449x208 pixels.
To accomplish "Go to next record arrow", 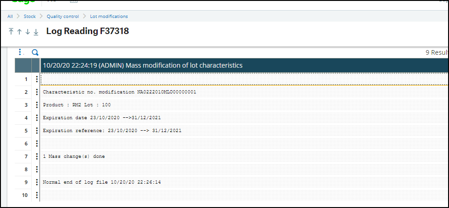I will click(28, 32).
